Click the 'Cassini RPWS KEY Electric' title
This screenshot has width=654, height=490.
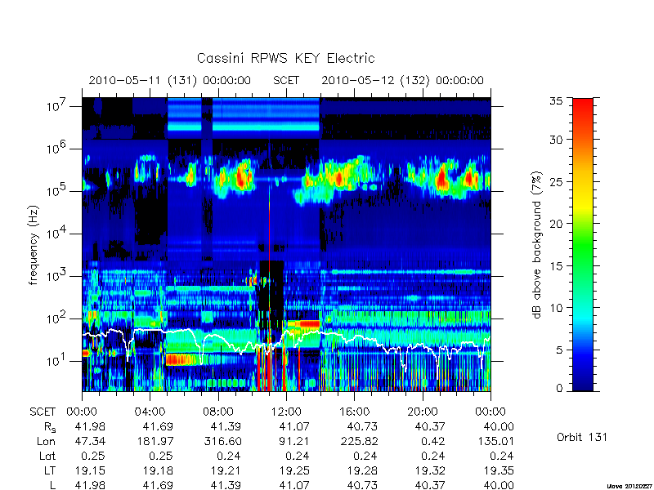[285, 58]
